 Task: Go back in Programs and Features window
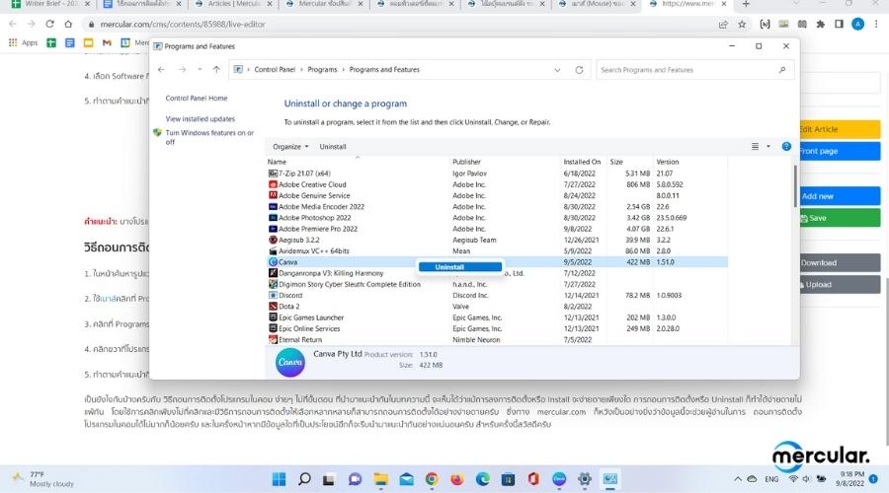point(162,70)
